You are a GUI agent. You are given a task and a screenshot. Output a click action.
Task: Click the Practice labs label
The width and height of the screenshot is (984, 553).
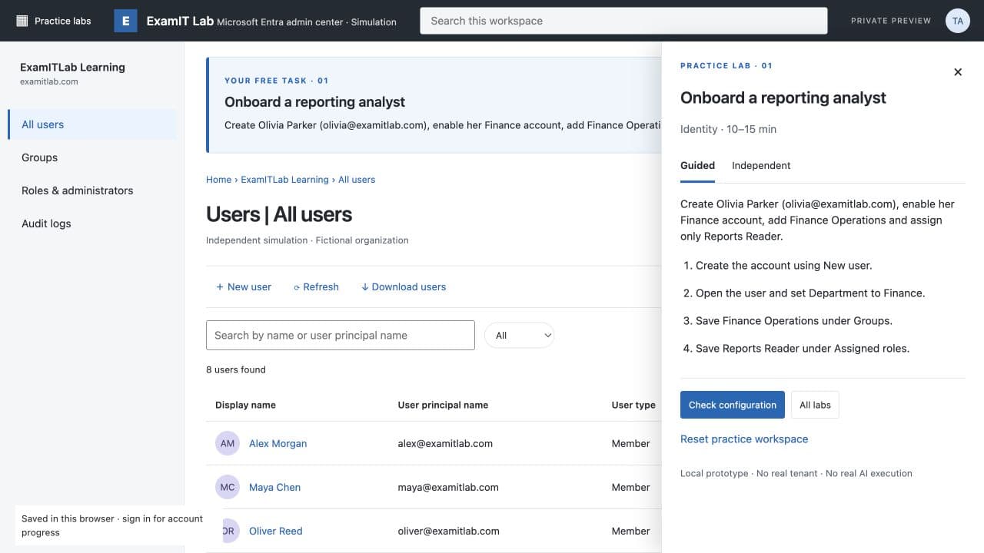tap(63, 21)
